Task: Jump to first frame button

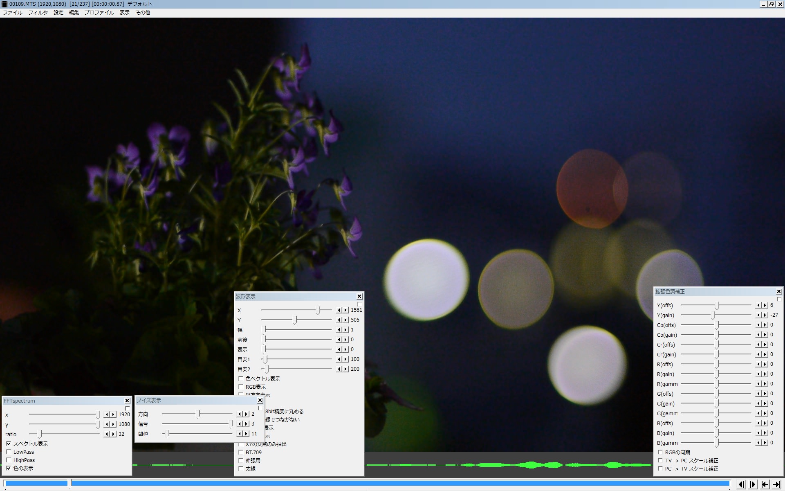Action: coord(765,484)
